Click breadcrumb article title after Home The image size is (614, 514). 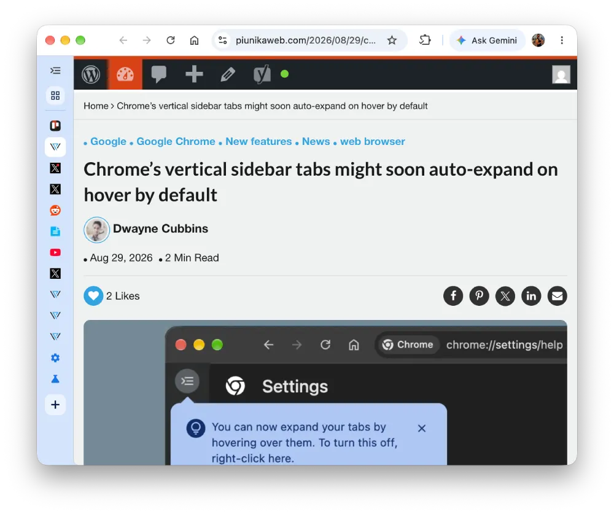[x=272, y=106]
